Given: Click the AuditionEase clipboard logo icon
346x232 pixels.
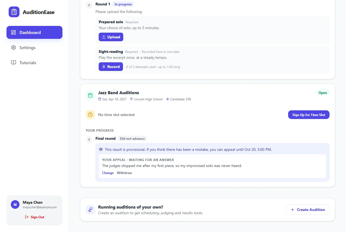Looking at the screenshot, I should coord(14,12).
